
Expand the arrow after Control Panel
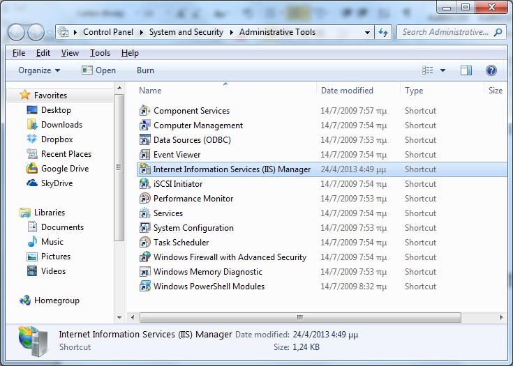[x=141, y=32]
